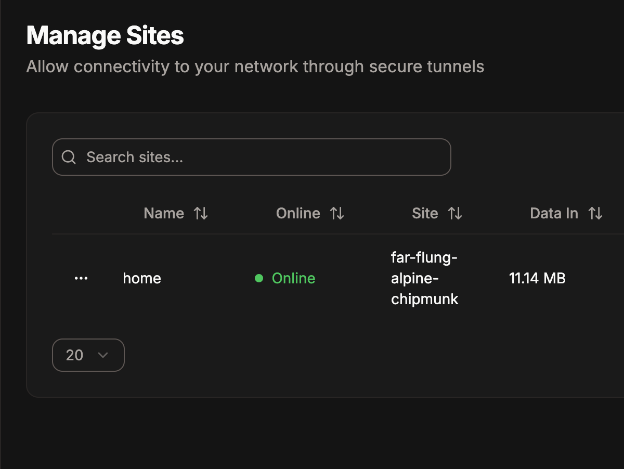Image resolution: width=624 pixels, height=469 pixels.
Task: Click the 11.14 MB data in value
Action: click(537, 278)
